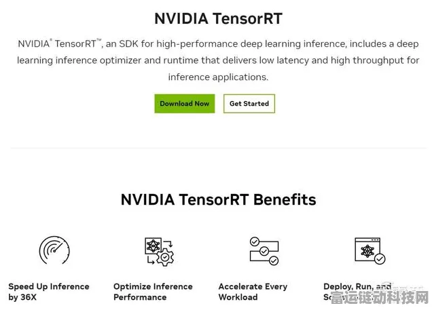Click the gear with checkmark in optimize icon

point(165,257)
